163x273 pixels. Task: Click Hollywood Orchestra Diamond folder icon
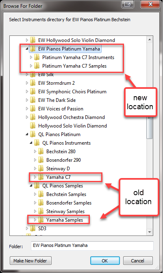pos(33,117)
